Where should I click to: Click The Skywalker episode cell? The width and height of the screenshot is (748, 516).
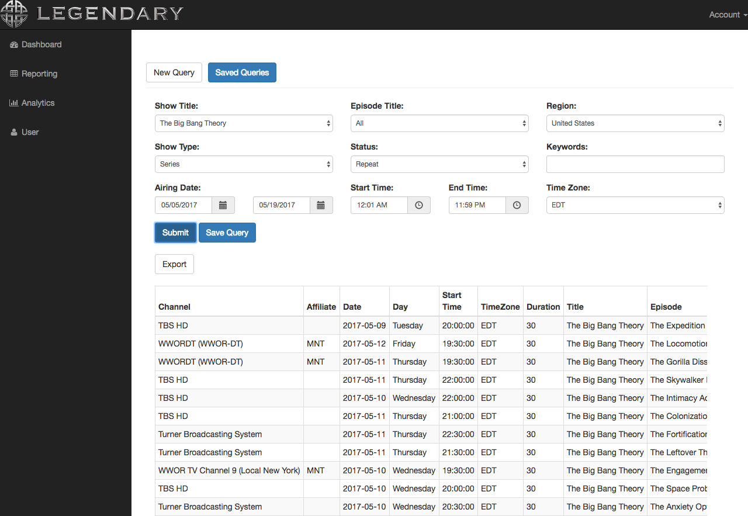tap(677, 380)
